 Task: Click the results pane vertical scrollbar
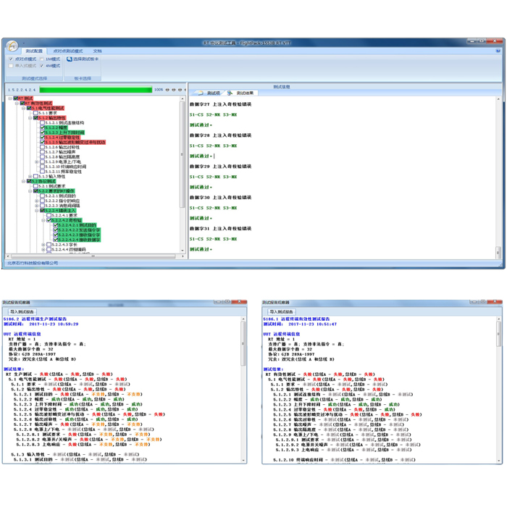498,177
